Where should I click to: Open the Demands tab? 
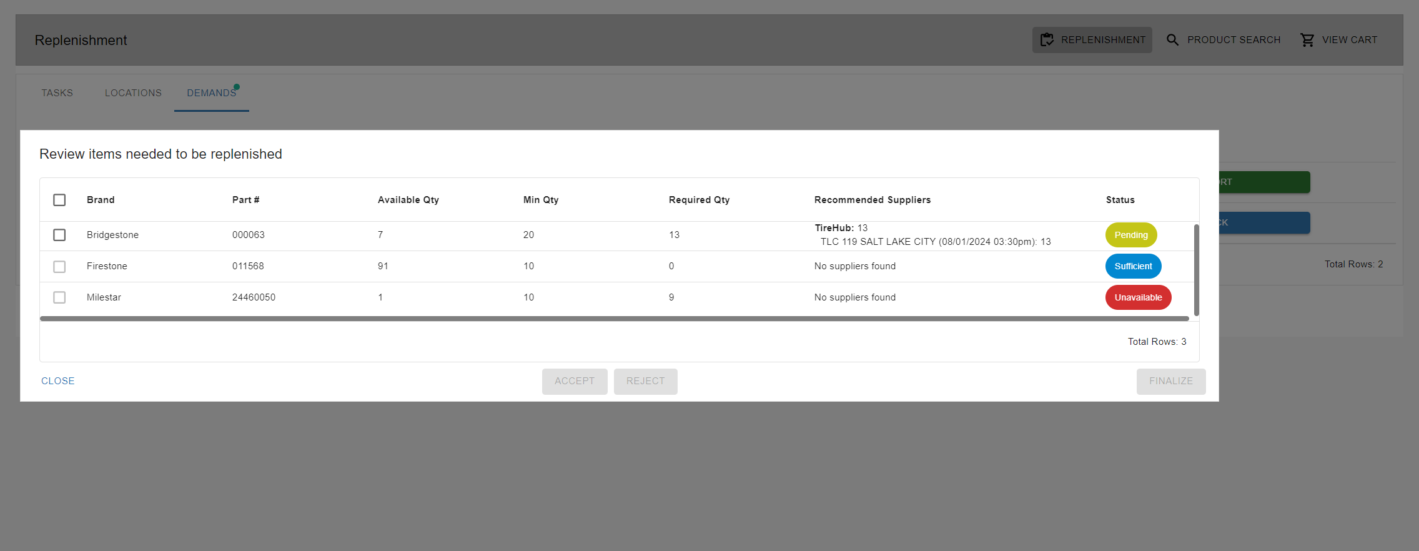212,93
